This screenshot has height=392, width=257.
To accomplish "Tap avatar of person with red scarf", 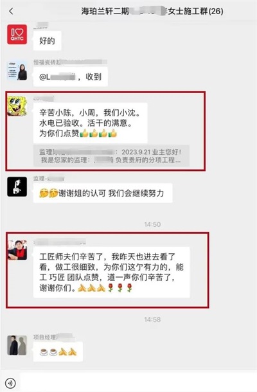I will [17, 250].
